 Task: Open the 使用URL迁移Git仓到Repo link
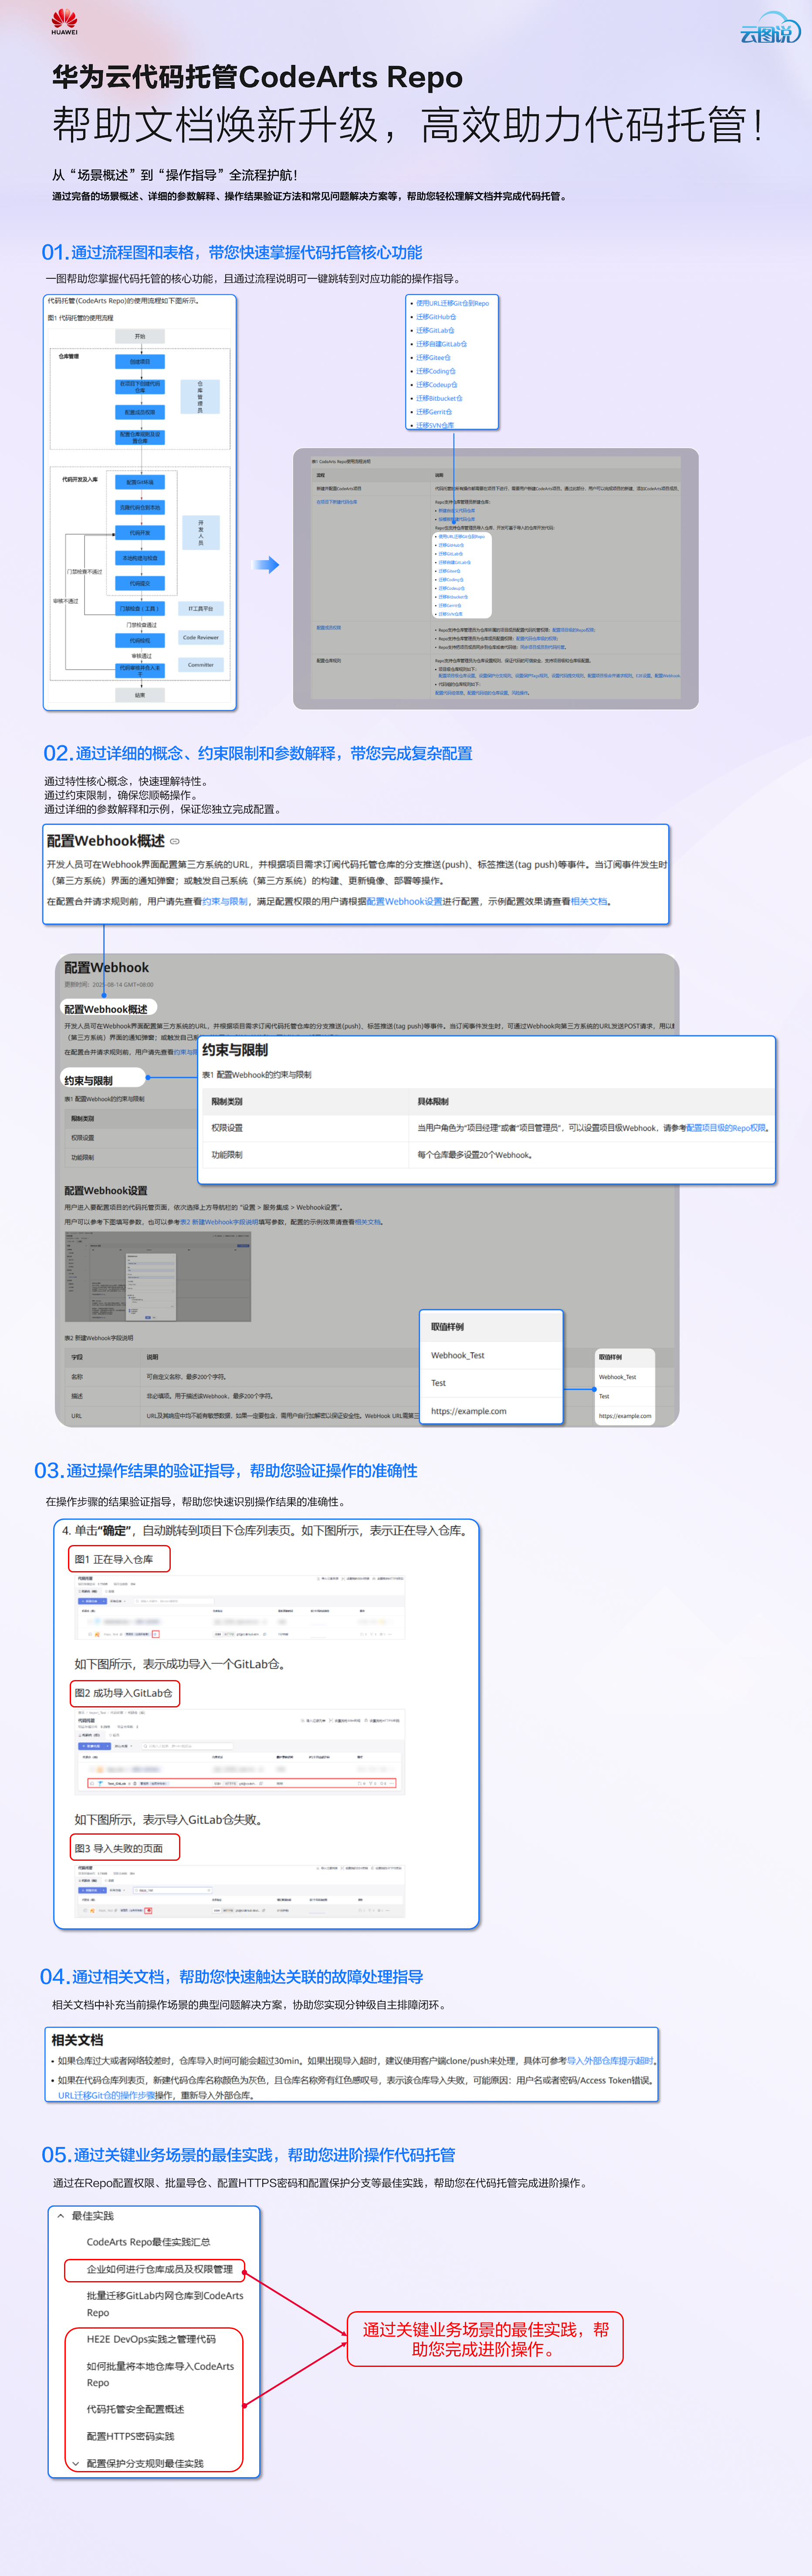pos(453,304)
